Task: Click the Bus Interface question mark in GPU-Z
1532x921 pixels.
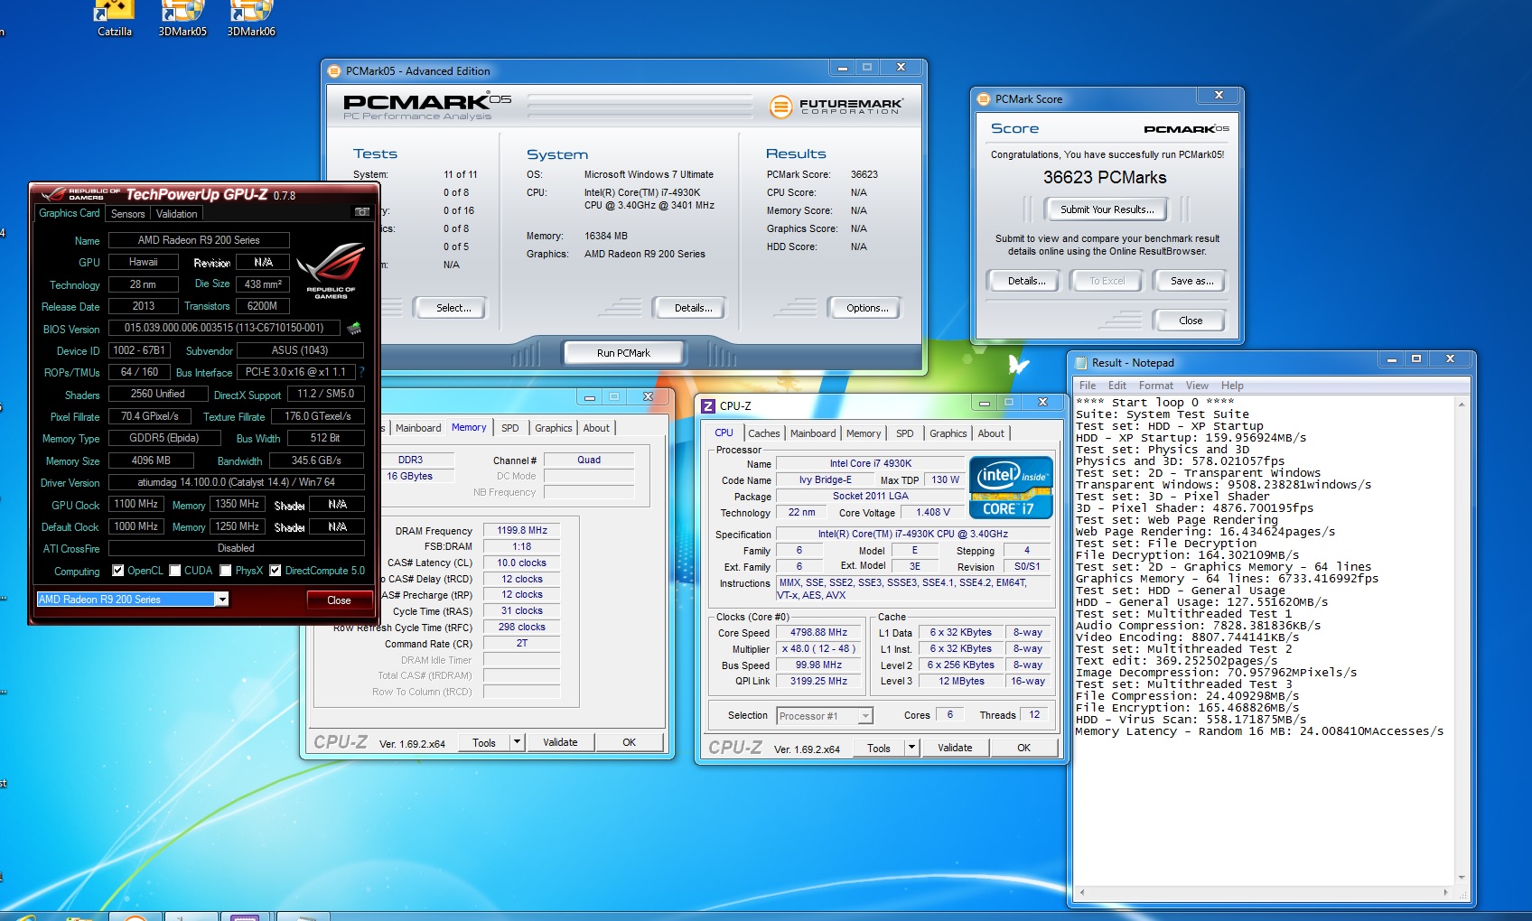Action: click(361, 372)
